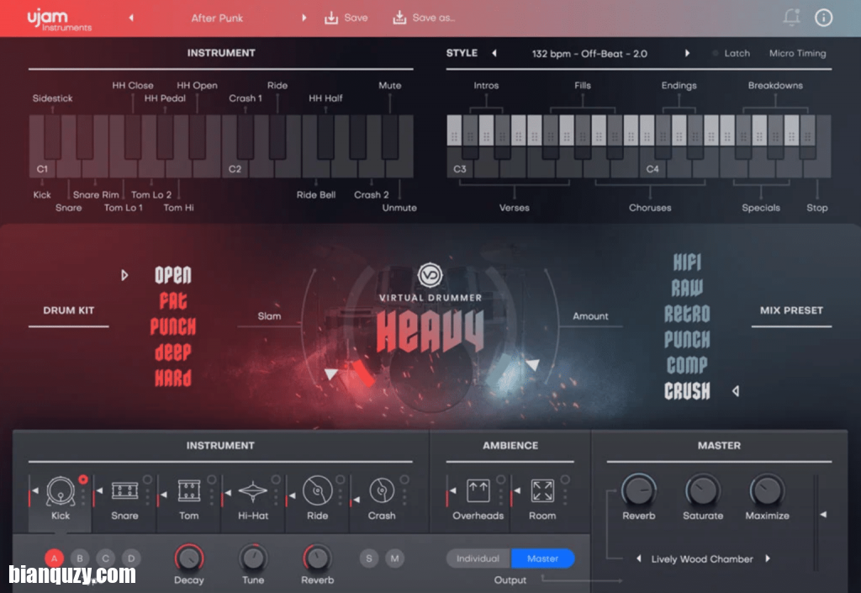Toggle the Hi-Hat power indicator
Image resolution: width=861 pixels, height=593 pixels.
tap(276, 480)
